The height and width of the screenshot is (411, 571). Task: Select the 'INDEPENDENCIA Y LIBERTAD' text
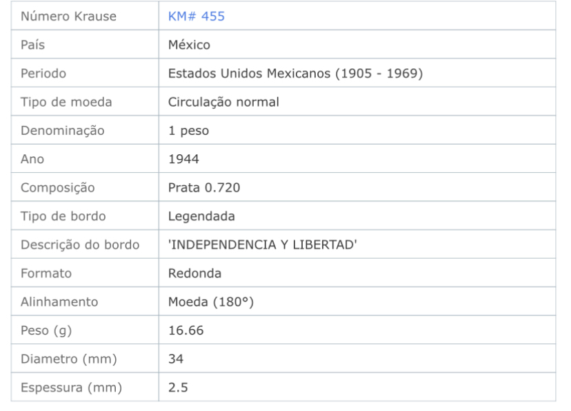[263, 244]
